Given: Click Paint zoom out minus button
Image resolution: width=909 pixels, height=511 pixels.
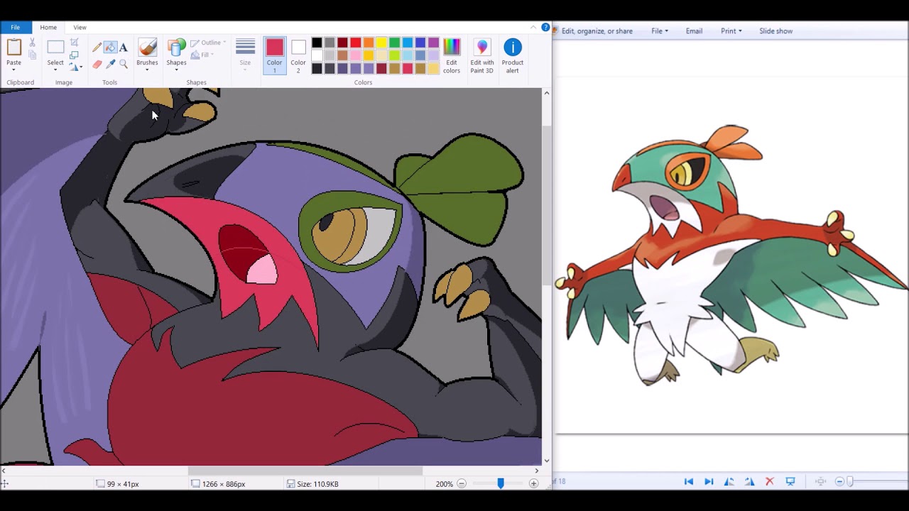Looking at the screenshot, I should [462, 484].
